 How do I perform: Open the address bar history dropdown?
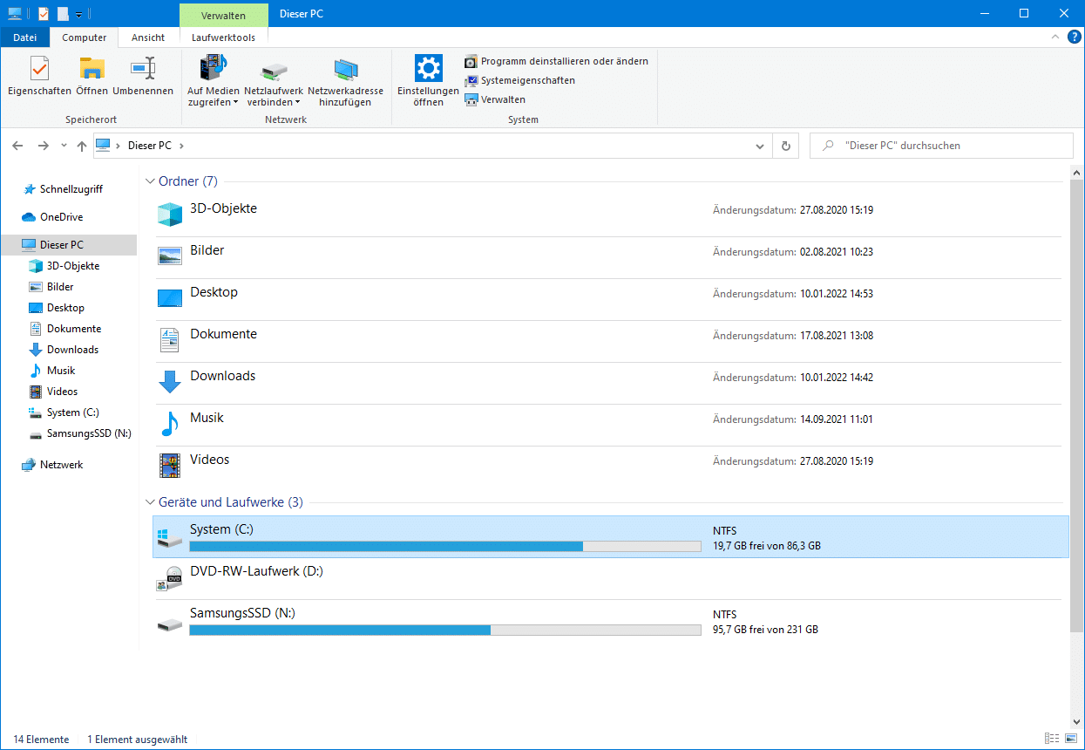(760, 146)
